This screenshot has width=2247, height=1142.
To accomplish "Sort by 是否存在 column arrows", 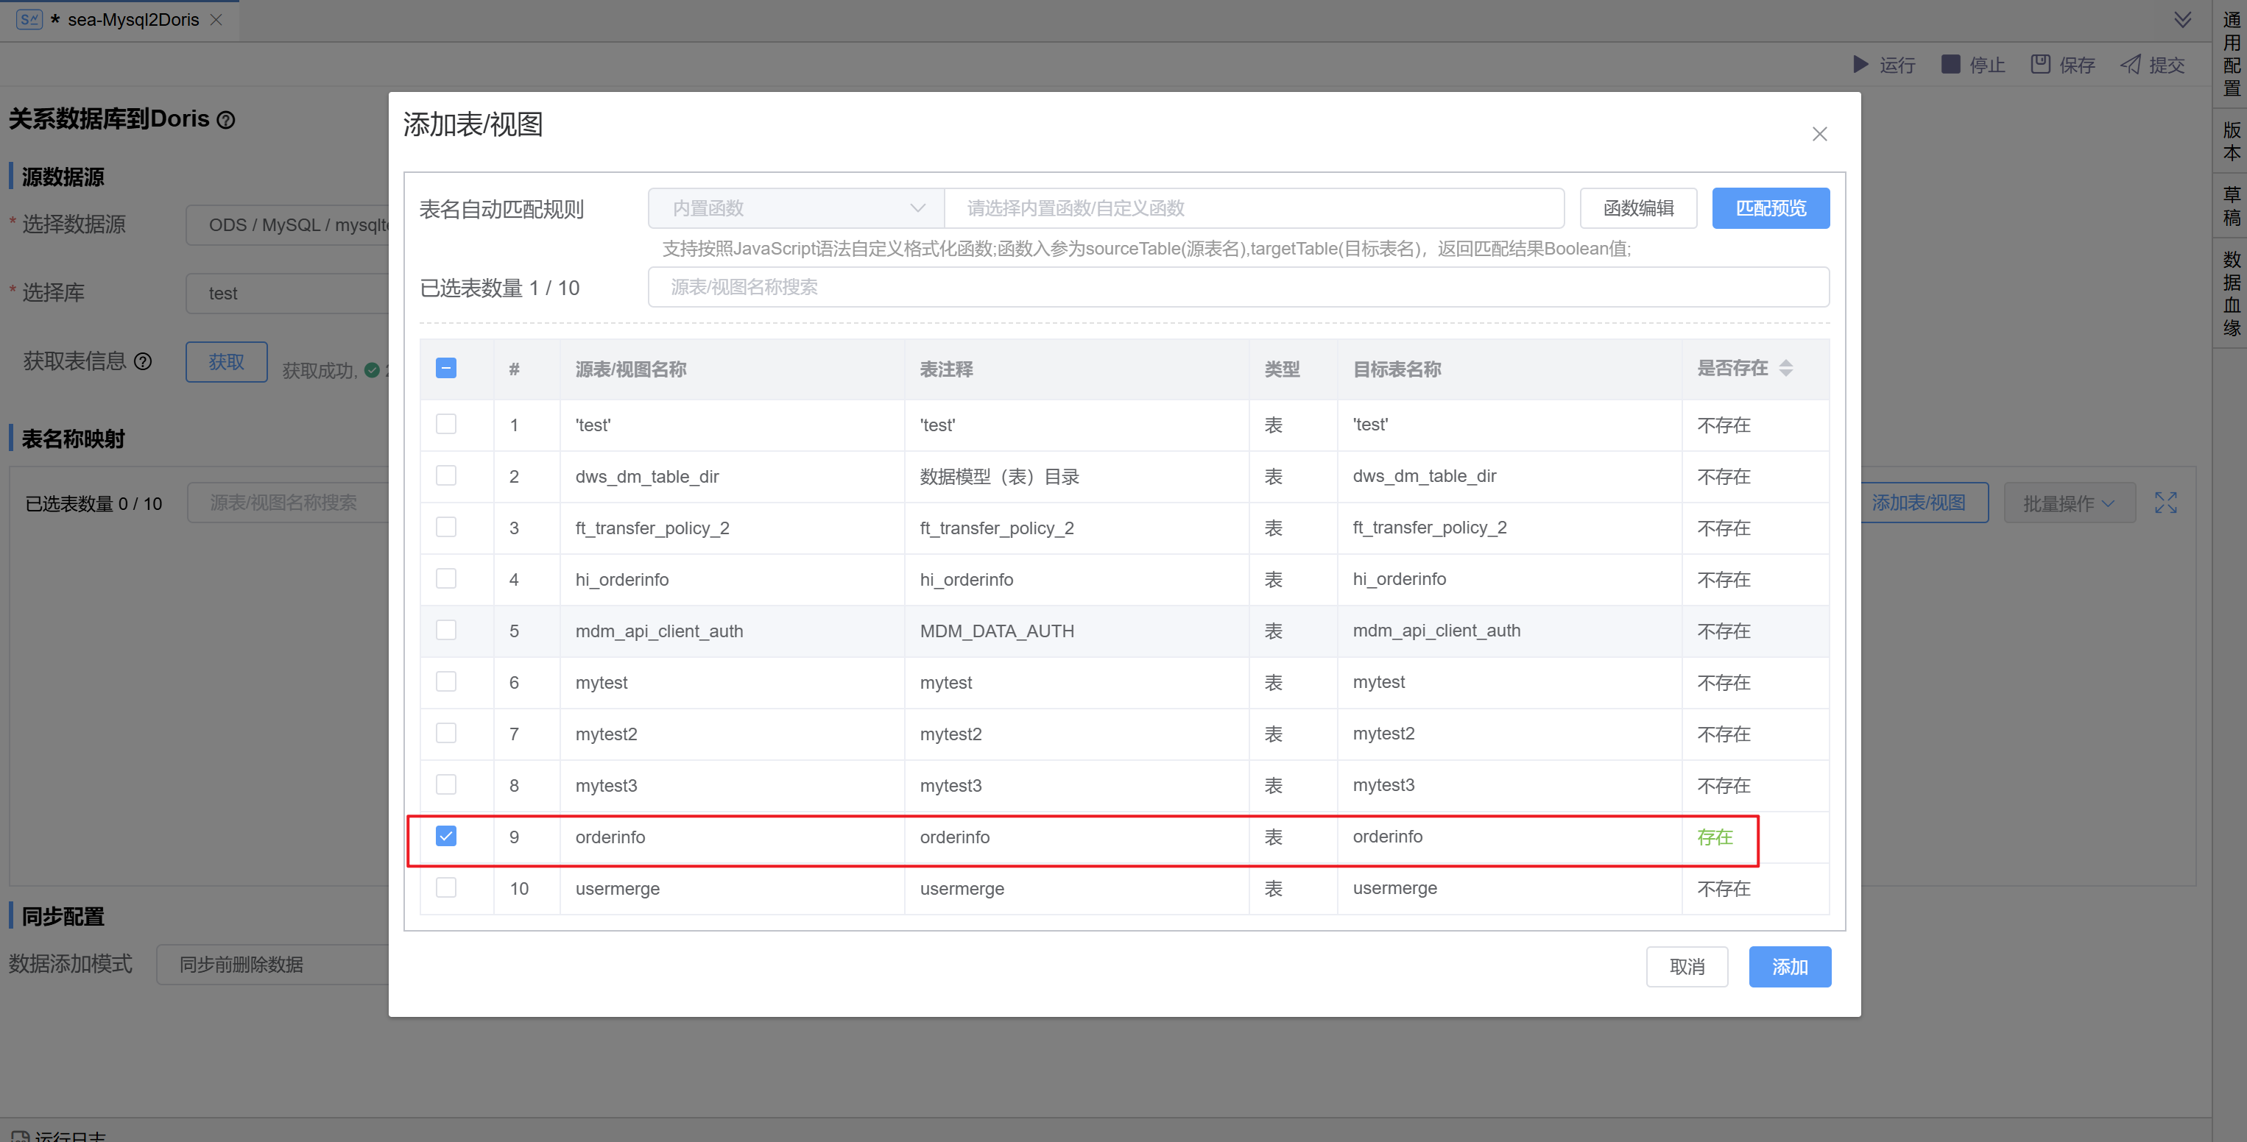I will point(1785,369).
